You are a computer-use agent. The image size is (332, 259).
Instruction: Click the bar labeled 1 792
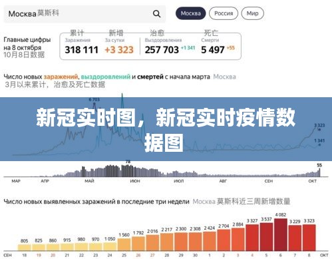[x=138, y=244]
